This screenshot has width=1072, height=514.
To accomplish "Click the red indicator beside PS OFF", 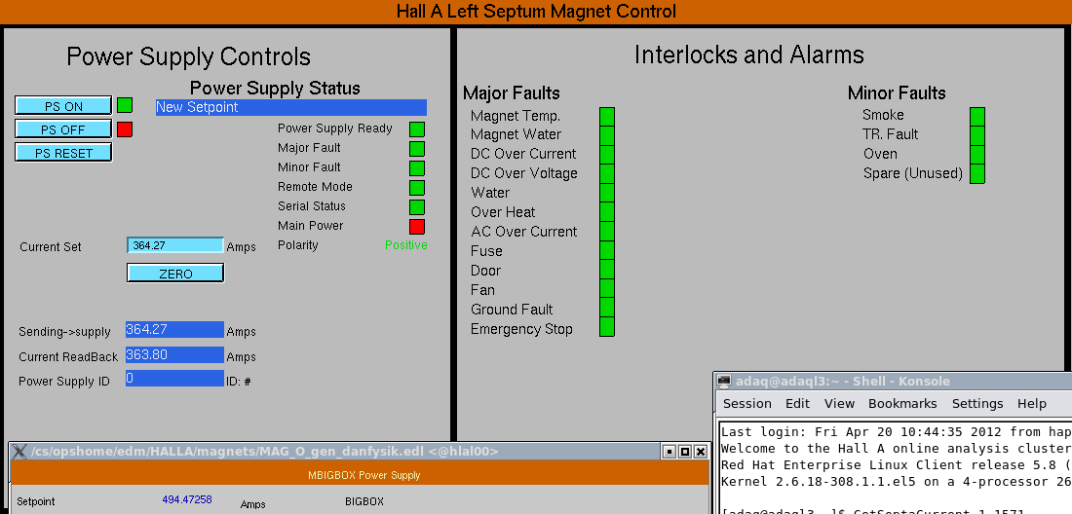I will (x=125, y=129).
